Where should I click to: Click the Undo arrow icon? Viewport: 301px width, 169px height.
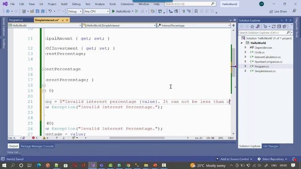point(50,11)
